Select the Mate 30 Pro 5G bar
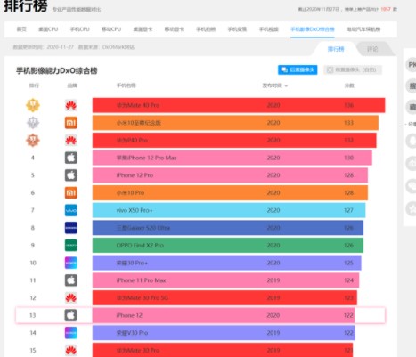 (x=224, y=298)
